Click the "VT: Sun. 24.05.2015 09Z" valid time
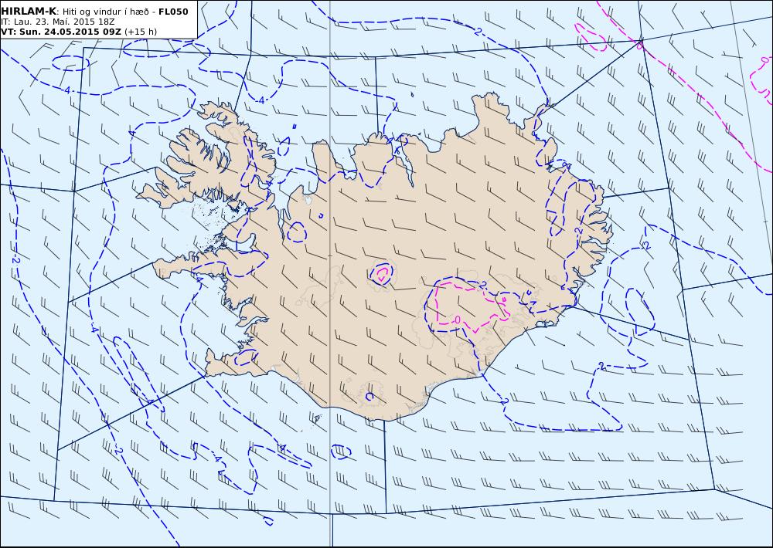The image size is (773, 548). (x=61, y=32)
